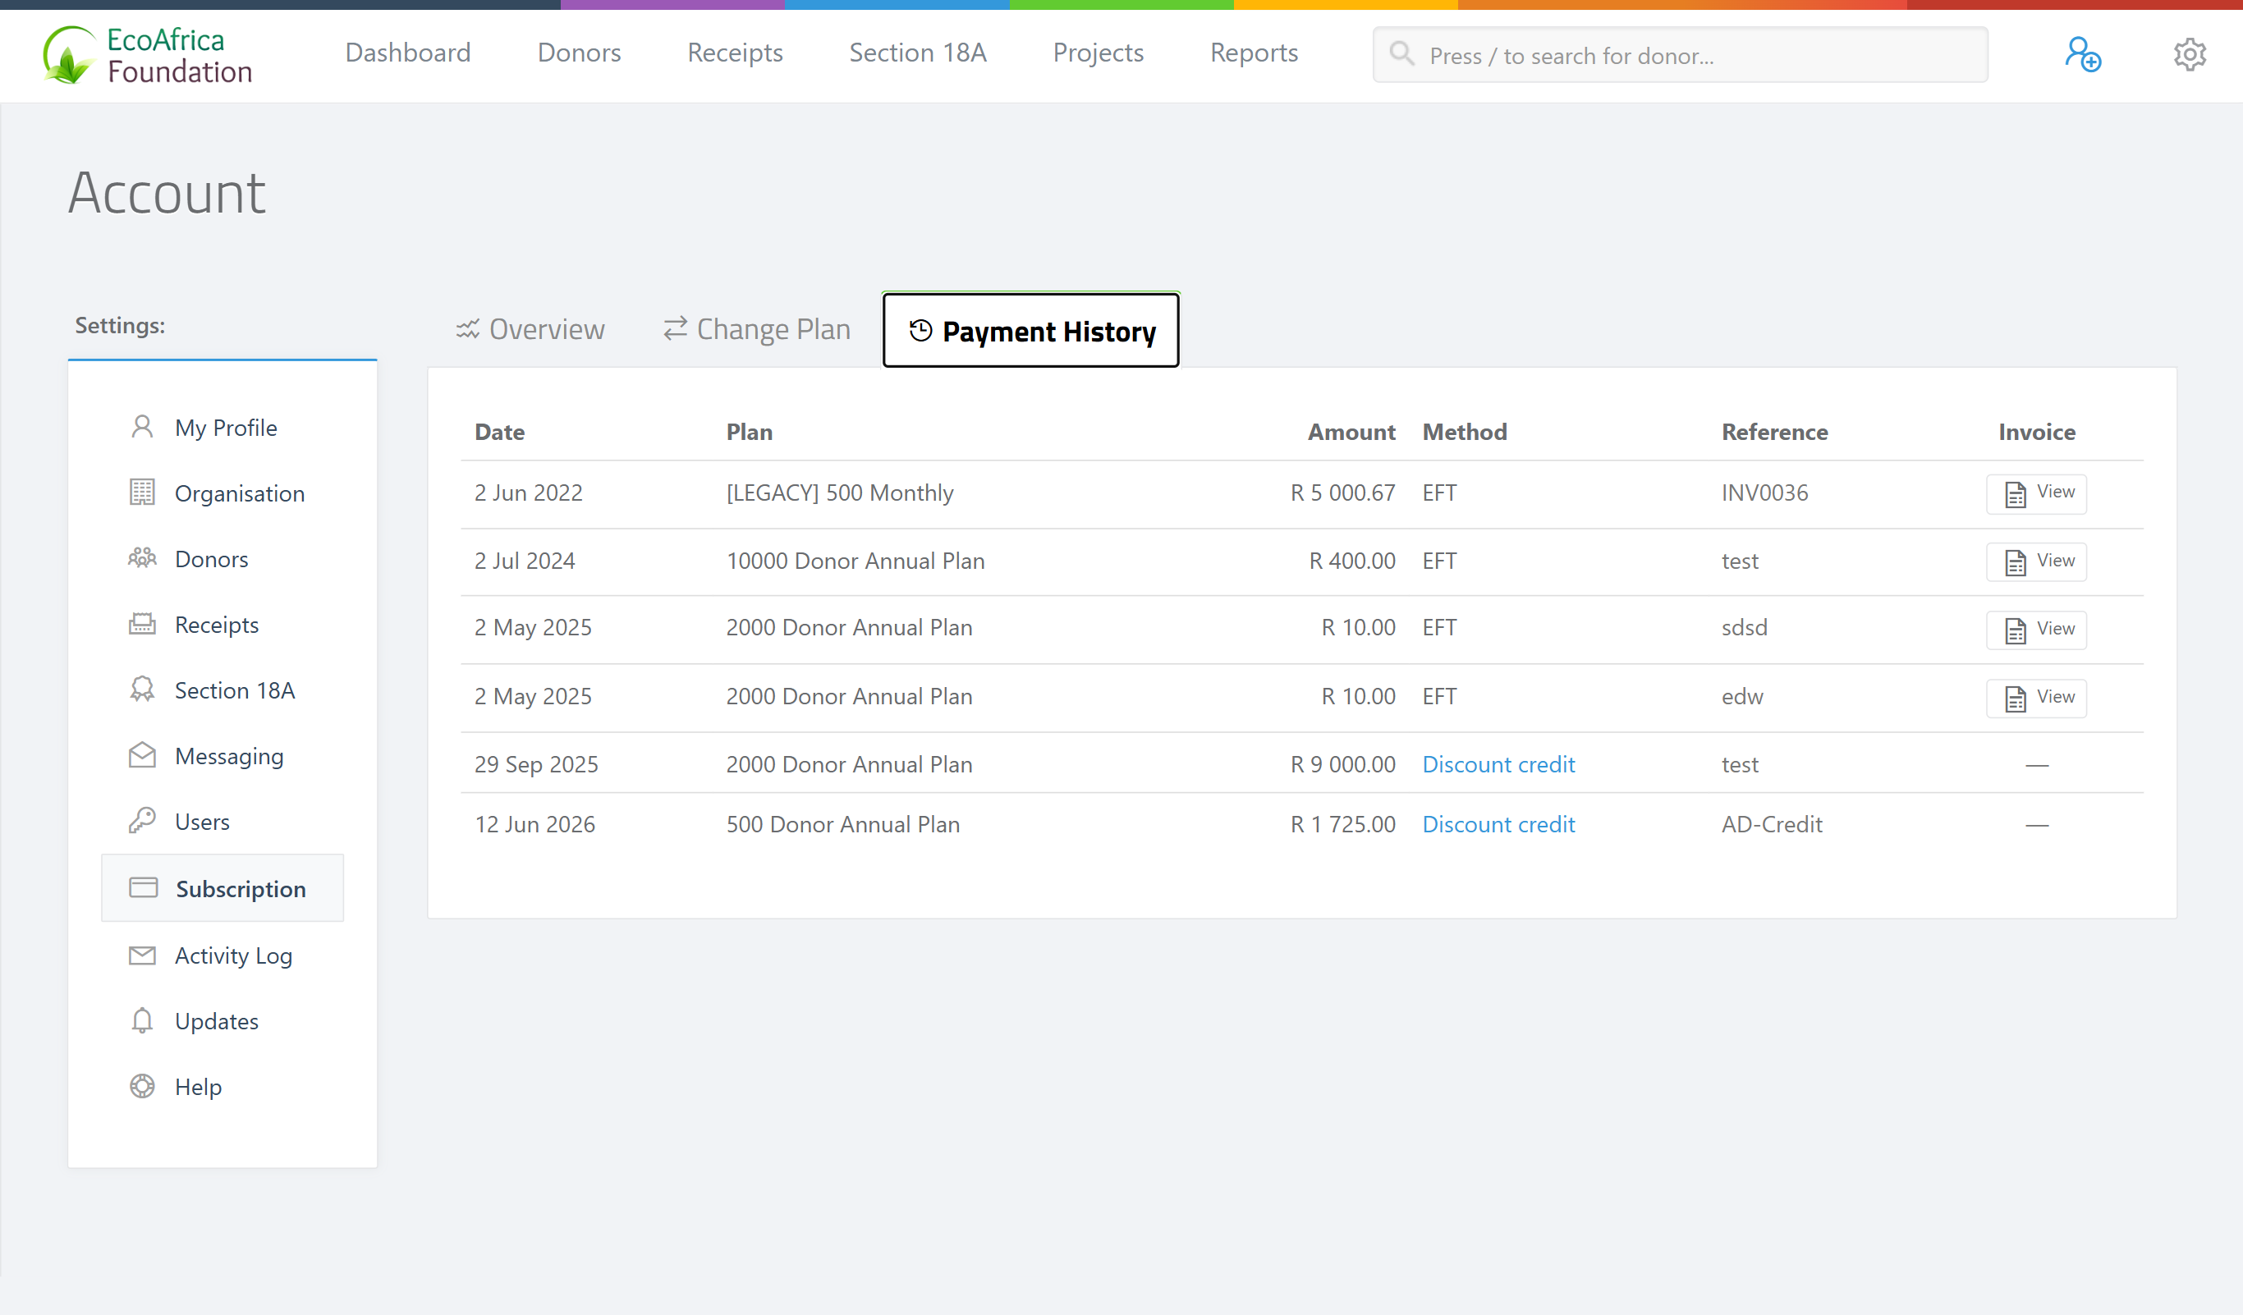Click the Date column header
2243x1315 pixels.
pyautogui.click(x=499, y=433)
